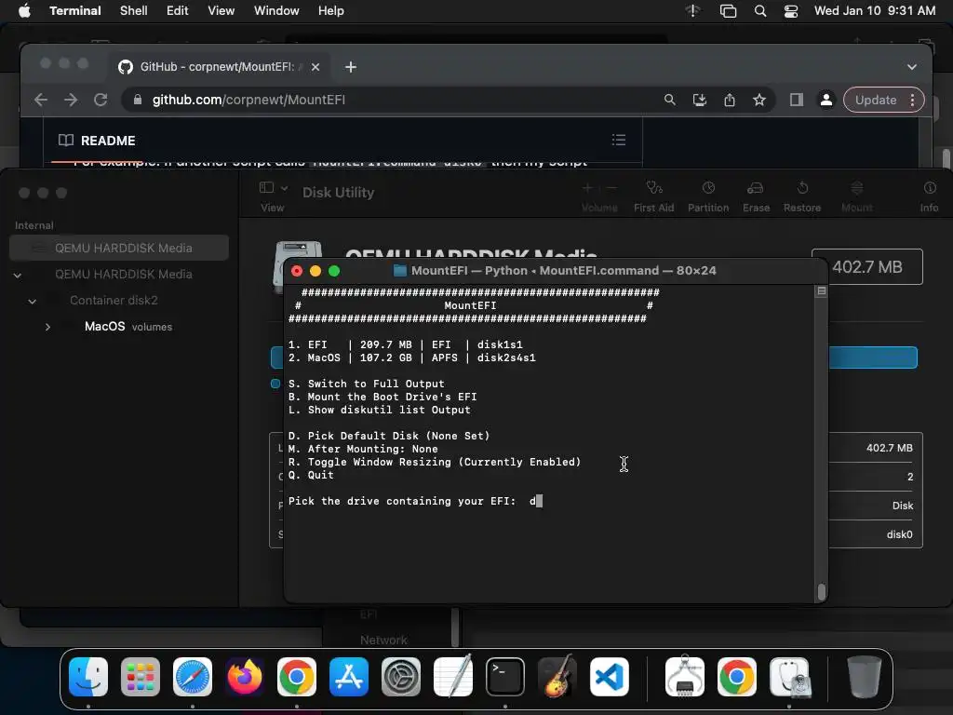Open App Store from the Dock
Viewport: 953px width, 715px height.
tap(349, 677)
